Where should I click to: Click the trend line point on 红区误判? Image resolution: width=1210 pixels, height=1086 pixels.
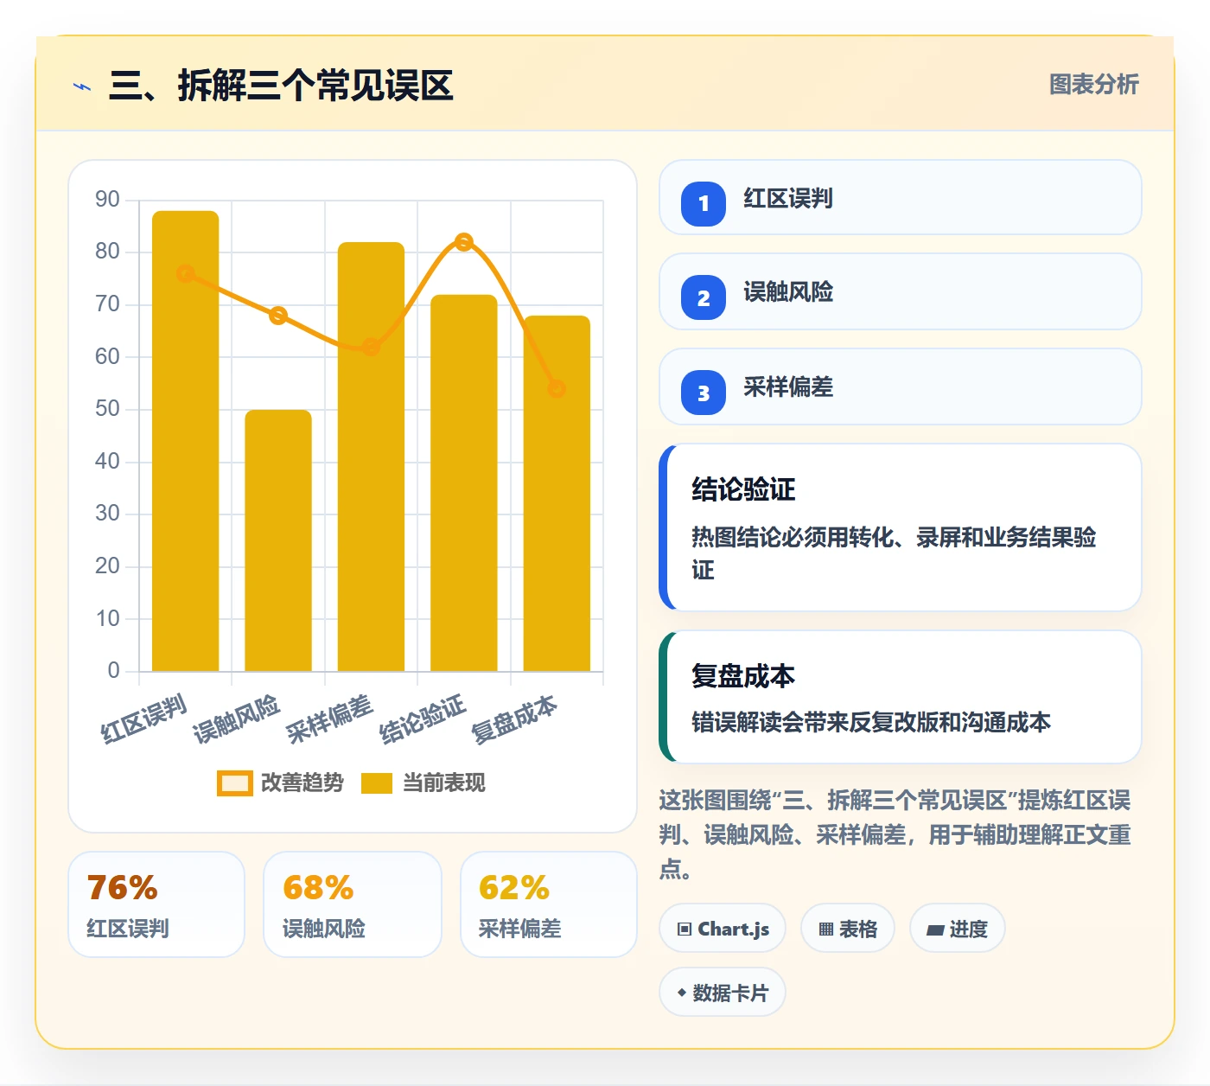[186, 273]
